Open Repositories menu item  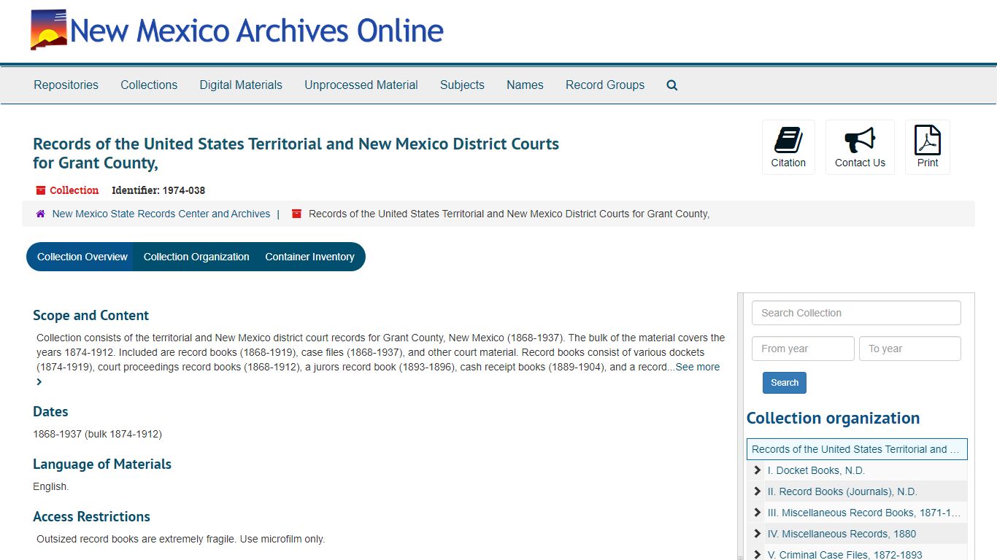(66, 85)
